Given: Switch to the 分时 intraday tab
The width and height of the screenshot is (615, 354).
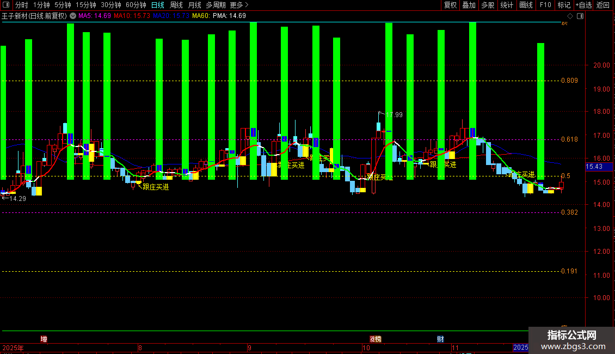Looking at the screenshot, I should tap(22, 5).
